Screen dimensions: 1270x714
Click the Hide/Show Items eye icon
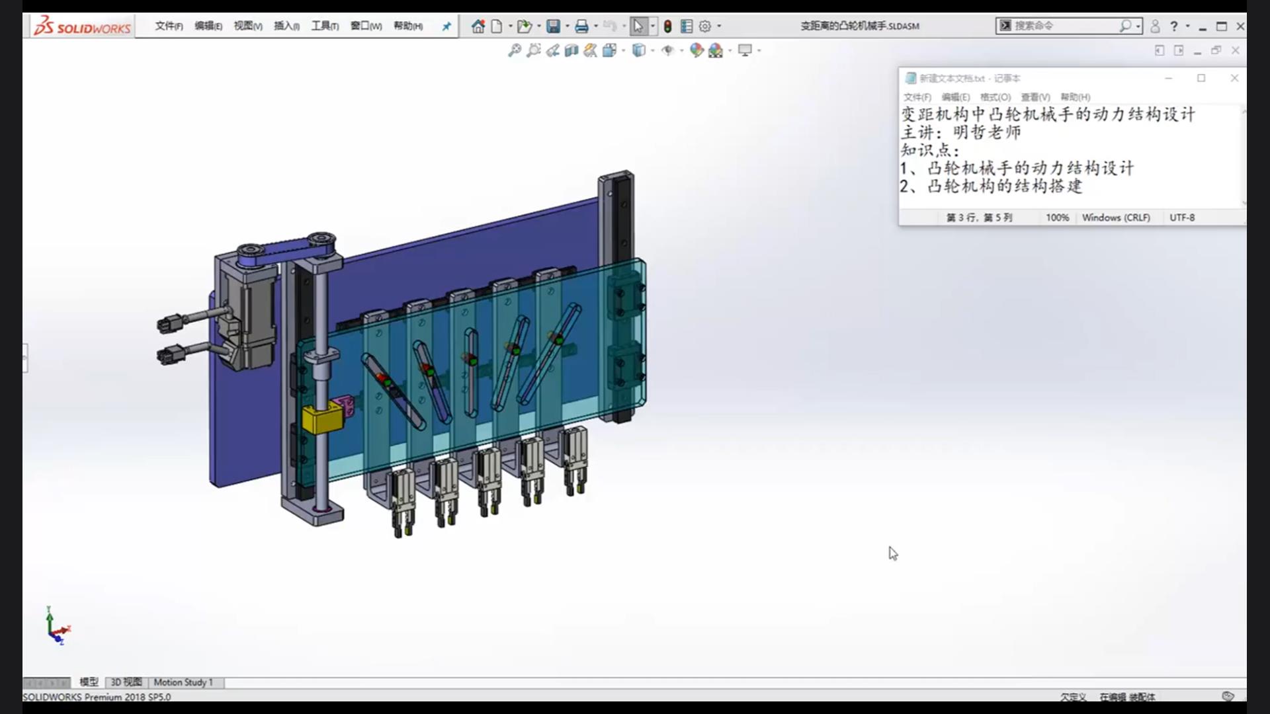(x=667, y=50)
